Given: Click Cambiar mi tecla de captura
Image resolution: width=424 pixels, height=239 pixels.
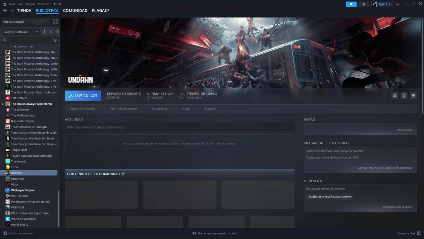Looking at the screenshot, I should [385, 168].
